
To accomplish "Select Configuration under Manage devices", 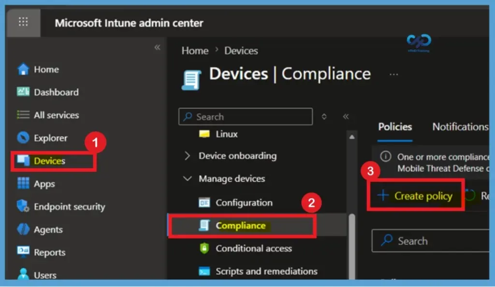I will click(244, 202).
